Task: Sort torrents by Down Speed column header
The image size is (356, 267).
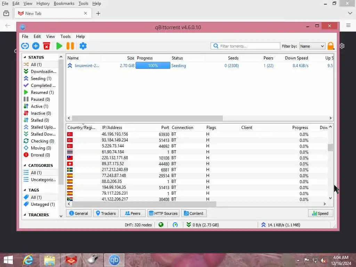Action: coord(296,58)
